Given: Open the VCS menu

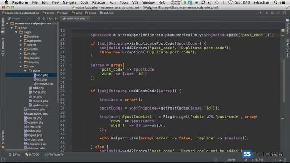Looking at the screenshot, I should point(135,2).
